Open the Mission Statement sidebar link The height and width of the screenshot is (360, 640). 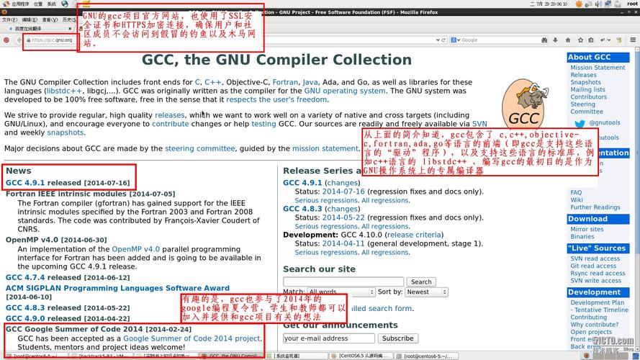[598, 68]
